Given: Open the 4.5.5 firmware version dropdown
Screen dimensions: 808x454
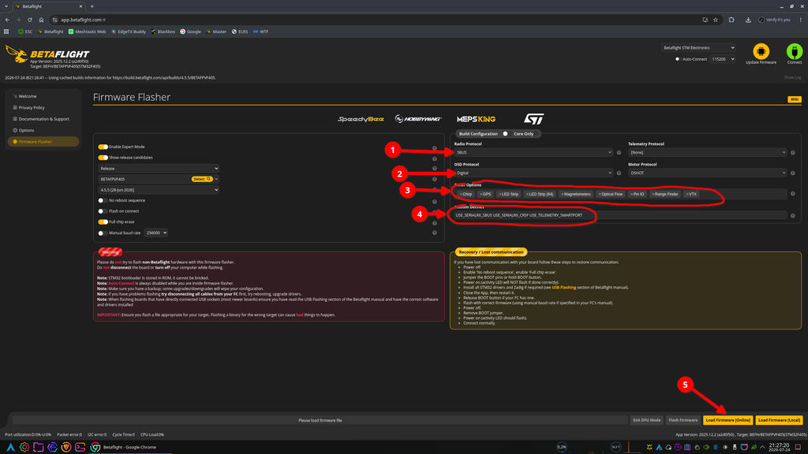Looking at the screenshot, I should 159,190.
